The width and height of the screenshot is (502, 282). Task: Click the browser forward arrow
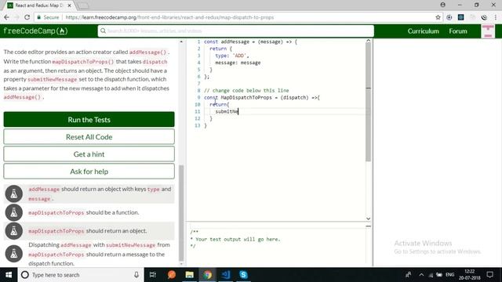tap(16, 17)
